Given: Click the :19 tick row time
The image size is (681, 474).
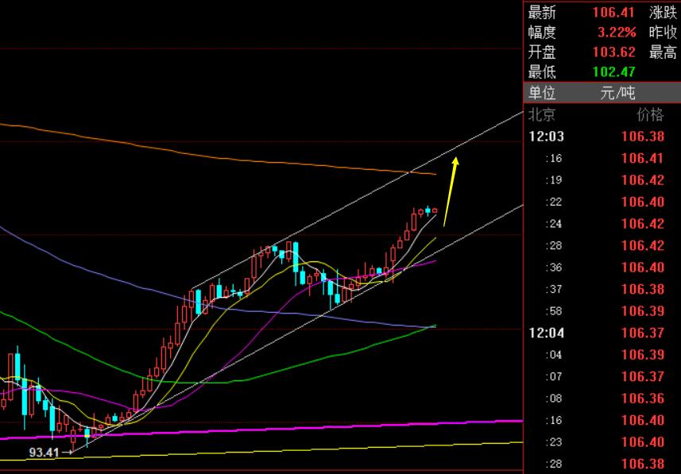Looking at the screenshot, I should click(x=552, y=180).
